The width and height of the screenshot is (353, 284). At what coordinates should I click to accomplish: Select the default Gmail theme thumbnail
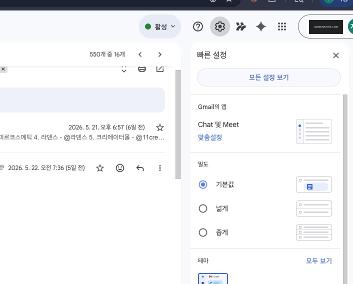213,278
